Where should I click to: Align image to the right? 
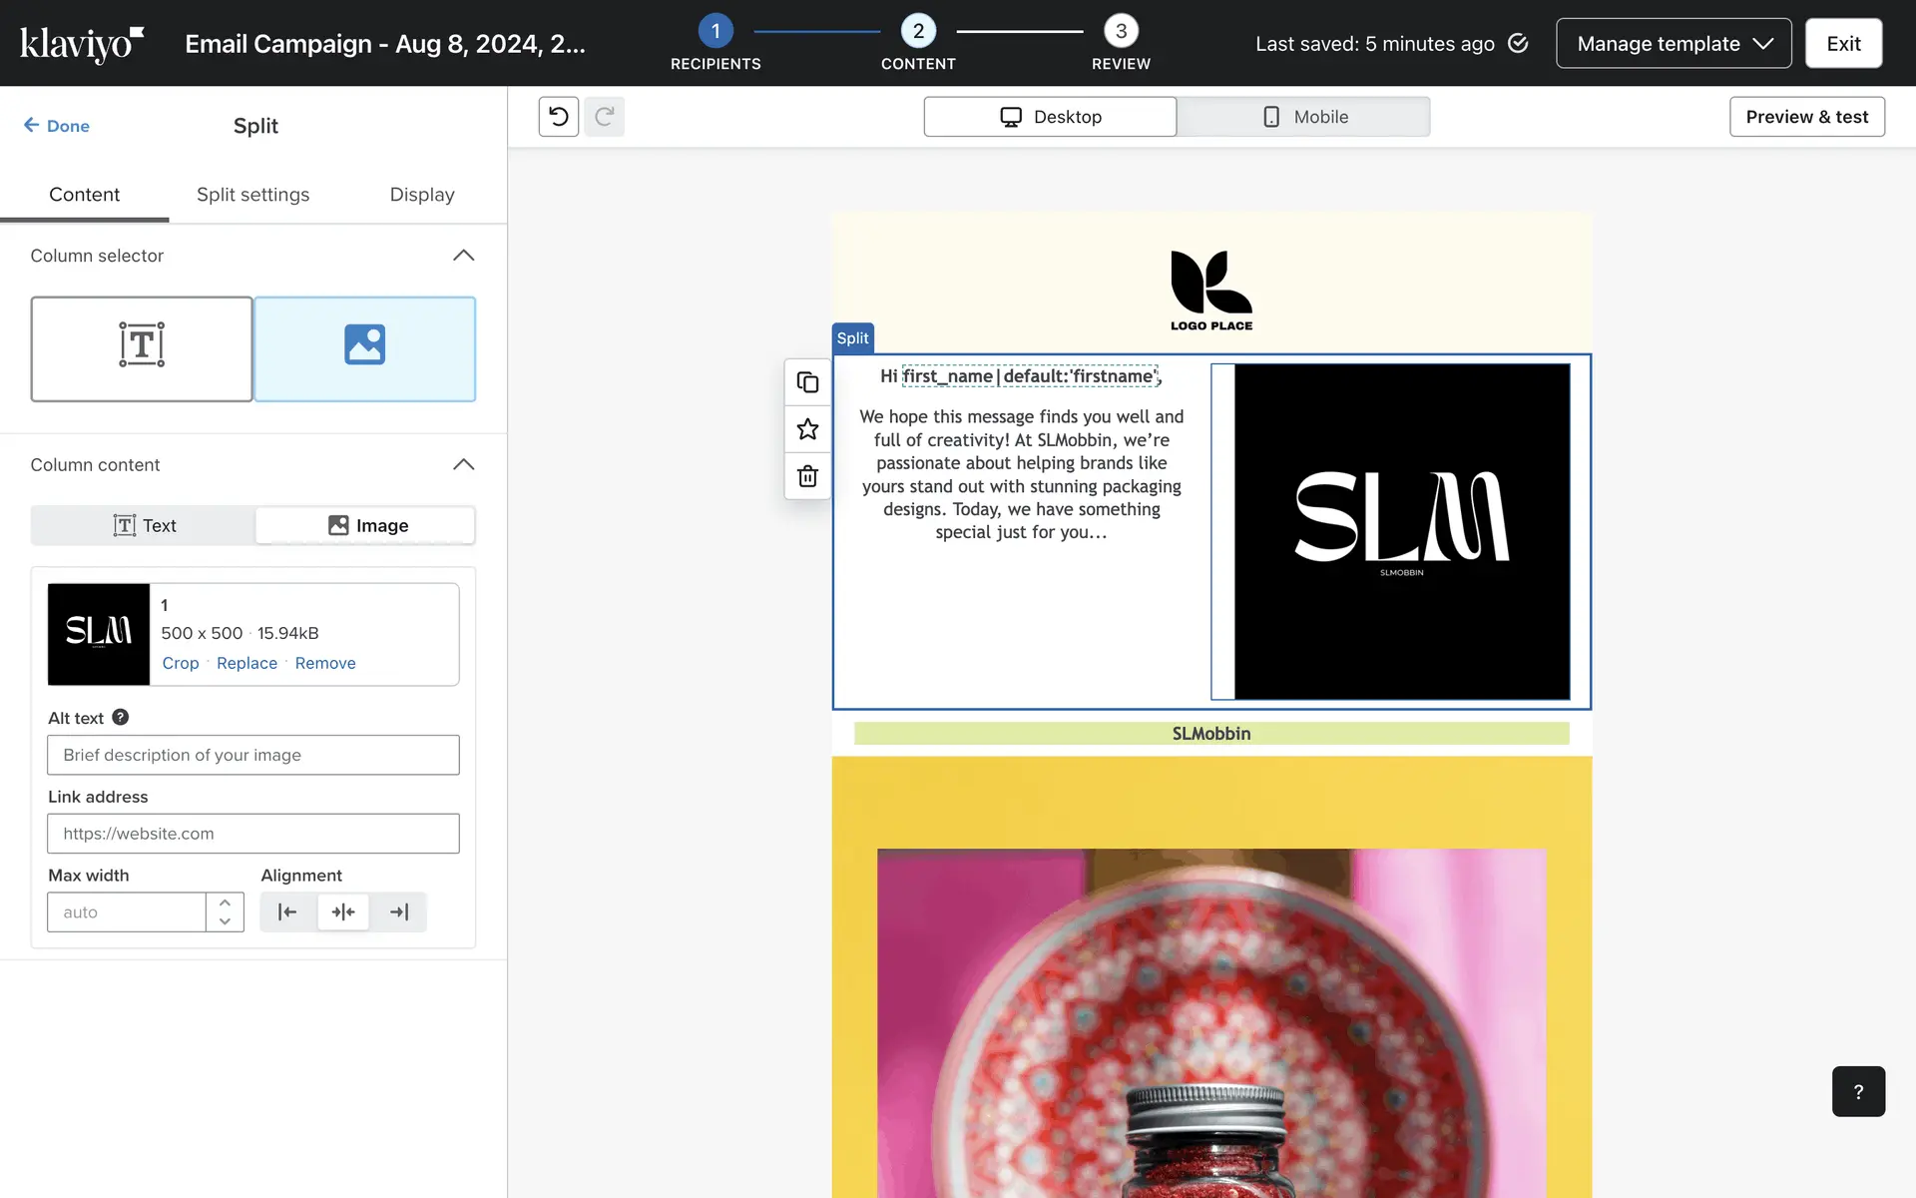tap(399, 911)
